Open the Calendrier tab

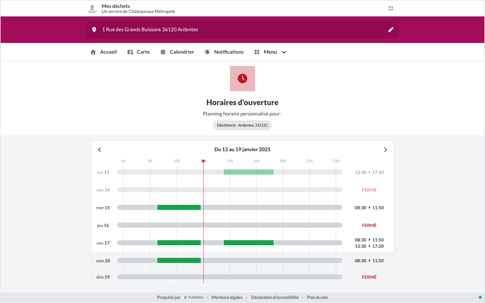coord(177,52)
